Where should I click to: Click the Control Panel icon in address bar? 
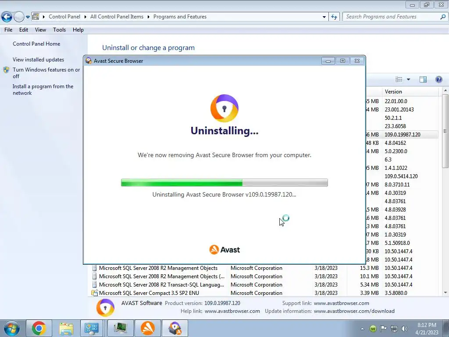36,17
